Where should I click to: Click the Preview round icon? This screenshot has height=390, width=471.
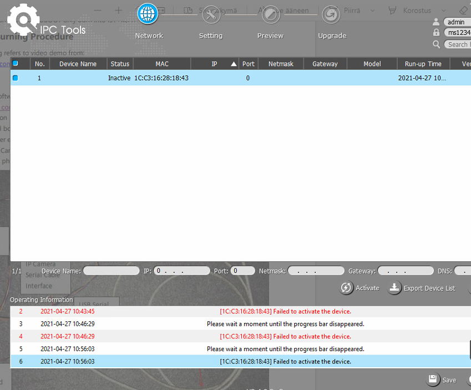[271, 14]
